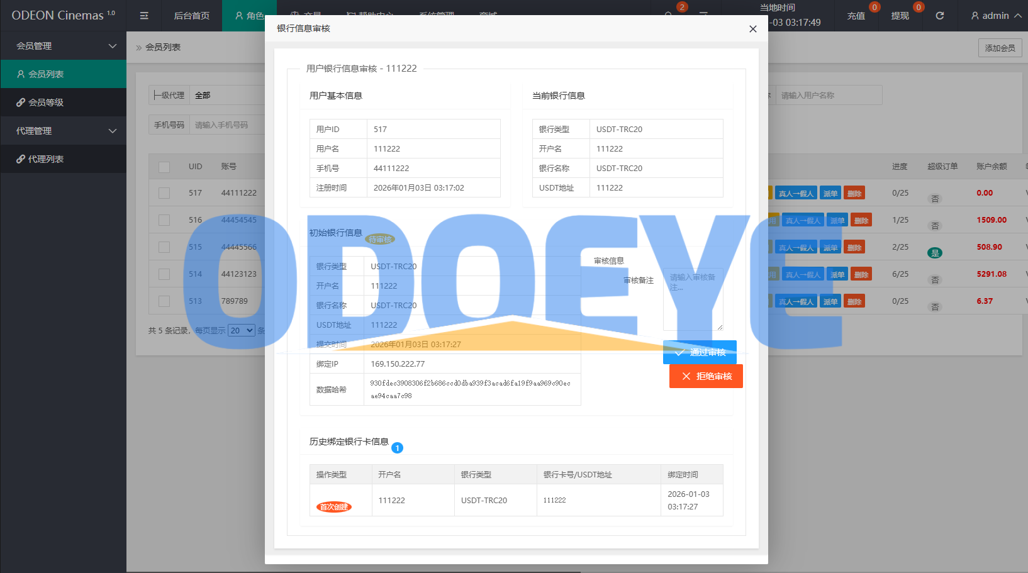Check the select-all checkbox in table header
Image resolution: width=1028 pixels, height=573 pixels.
[164, 167]
